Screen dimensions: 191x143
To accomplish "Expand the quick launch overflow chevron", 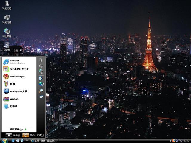I will [x=27, y=140].
